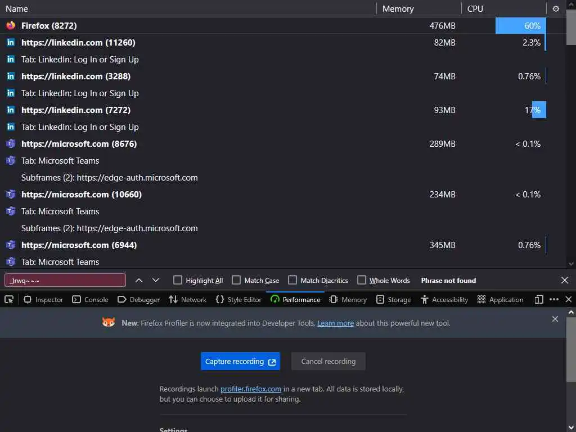Screen dimensions: 576x432
Task: Open the process table settings gear
Action: coord(556,9)
